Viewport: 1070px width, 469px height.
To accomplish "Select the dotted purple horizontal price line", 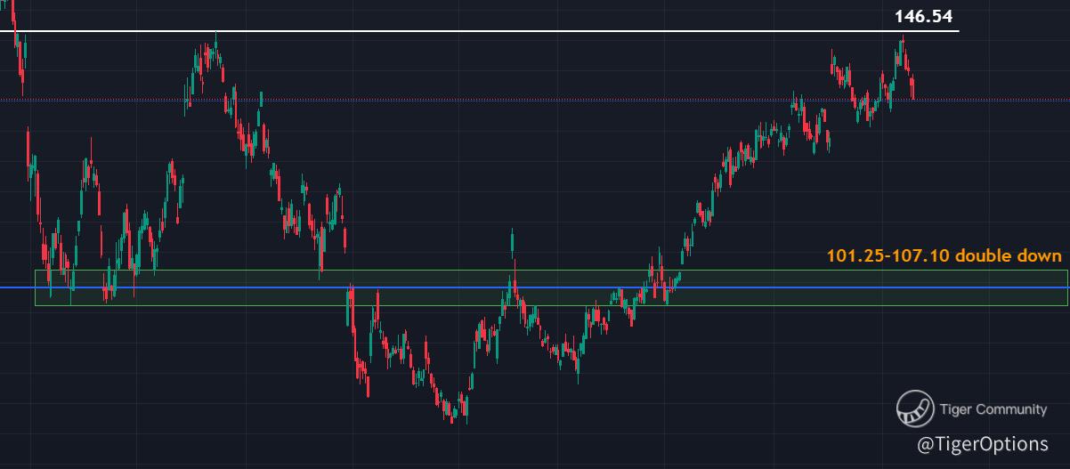I will click(534, 100).
